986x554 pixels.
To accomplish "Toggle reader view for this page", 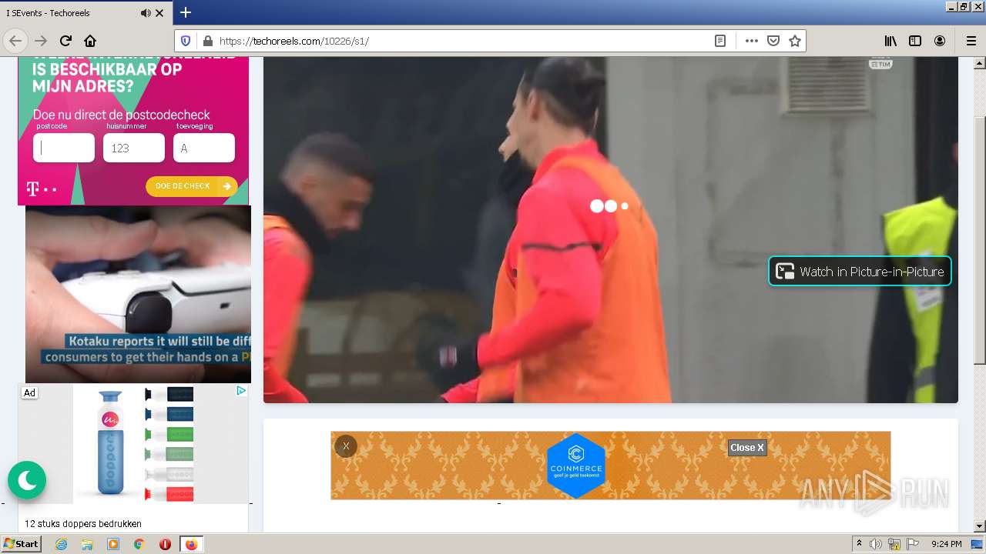I will (x=720, y=41).
